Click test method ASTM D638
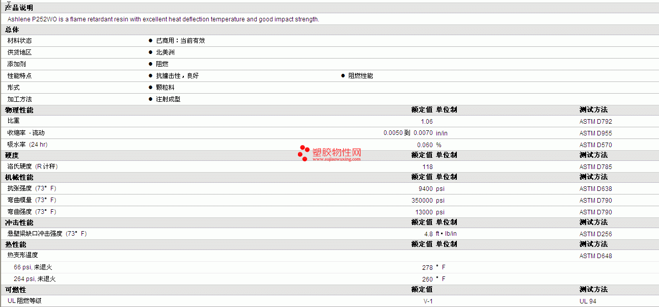Screen dimensions: 659x307 pos(596,189)
